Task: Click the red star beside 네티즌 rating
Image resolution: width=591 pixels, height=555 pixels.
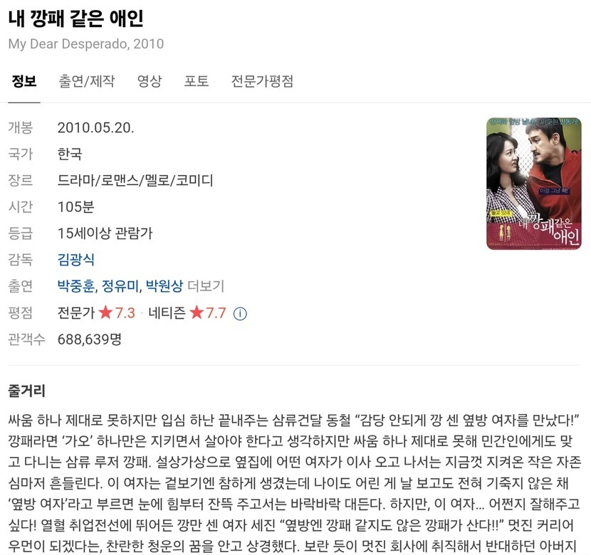Action: (x=197, y=312)
